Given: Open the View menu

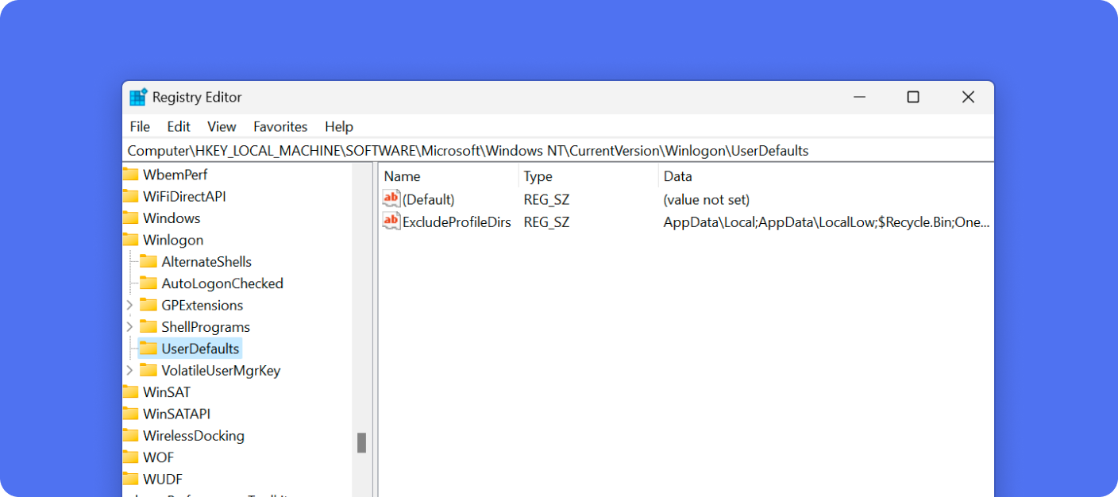Looking at the screenshot, I should [222, 126].
